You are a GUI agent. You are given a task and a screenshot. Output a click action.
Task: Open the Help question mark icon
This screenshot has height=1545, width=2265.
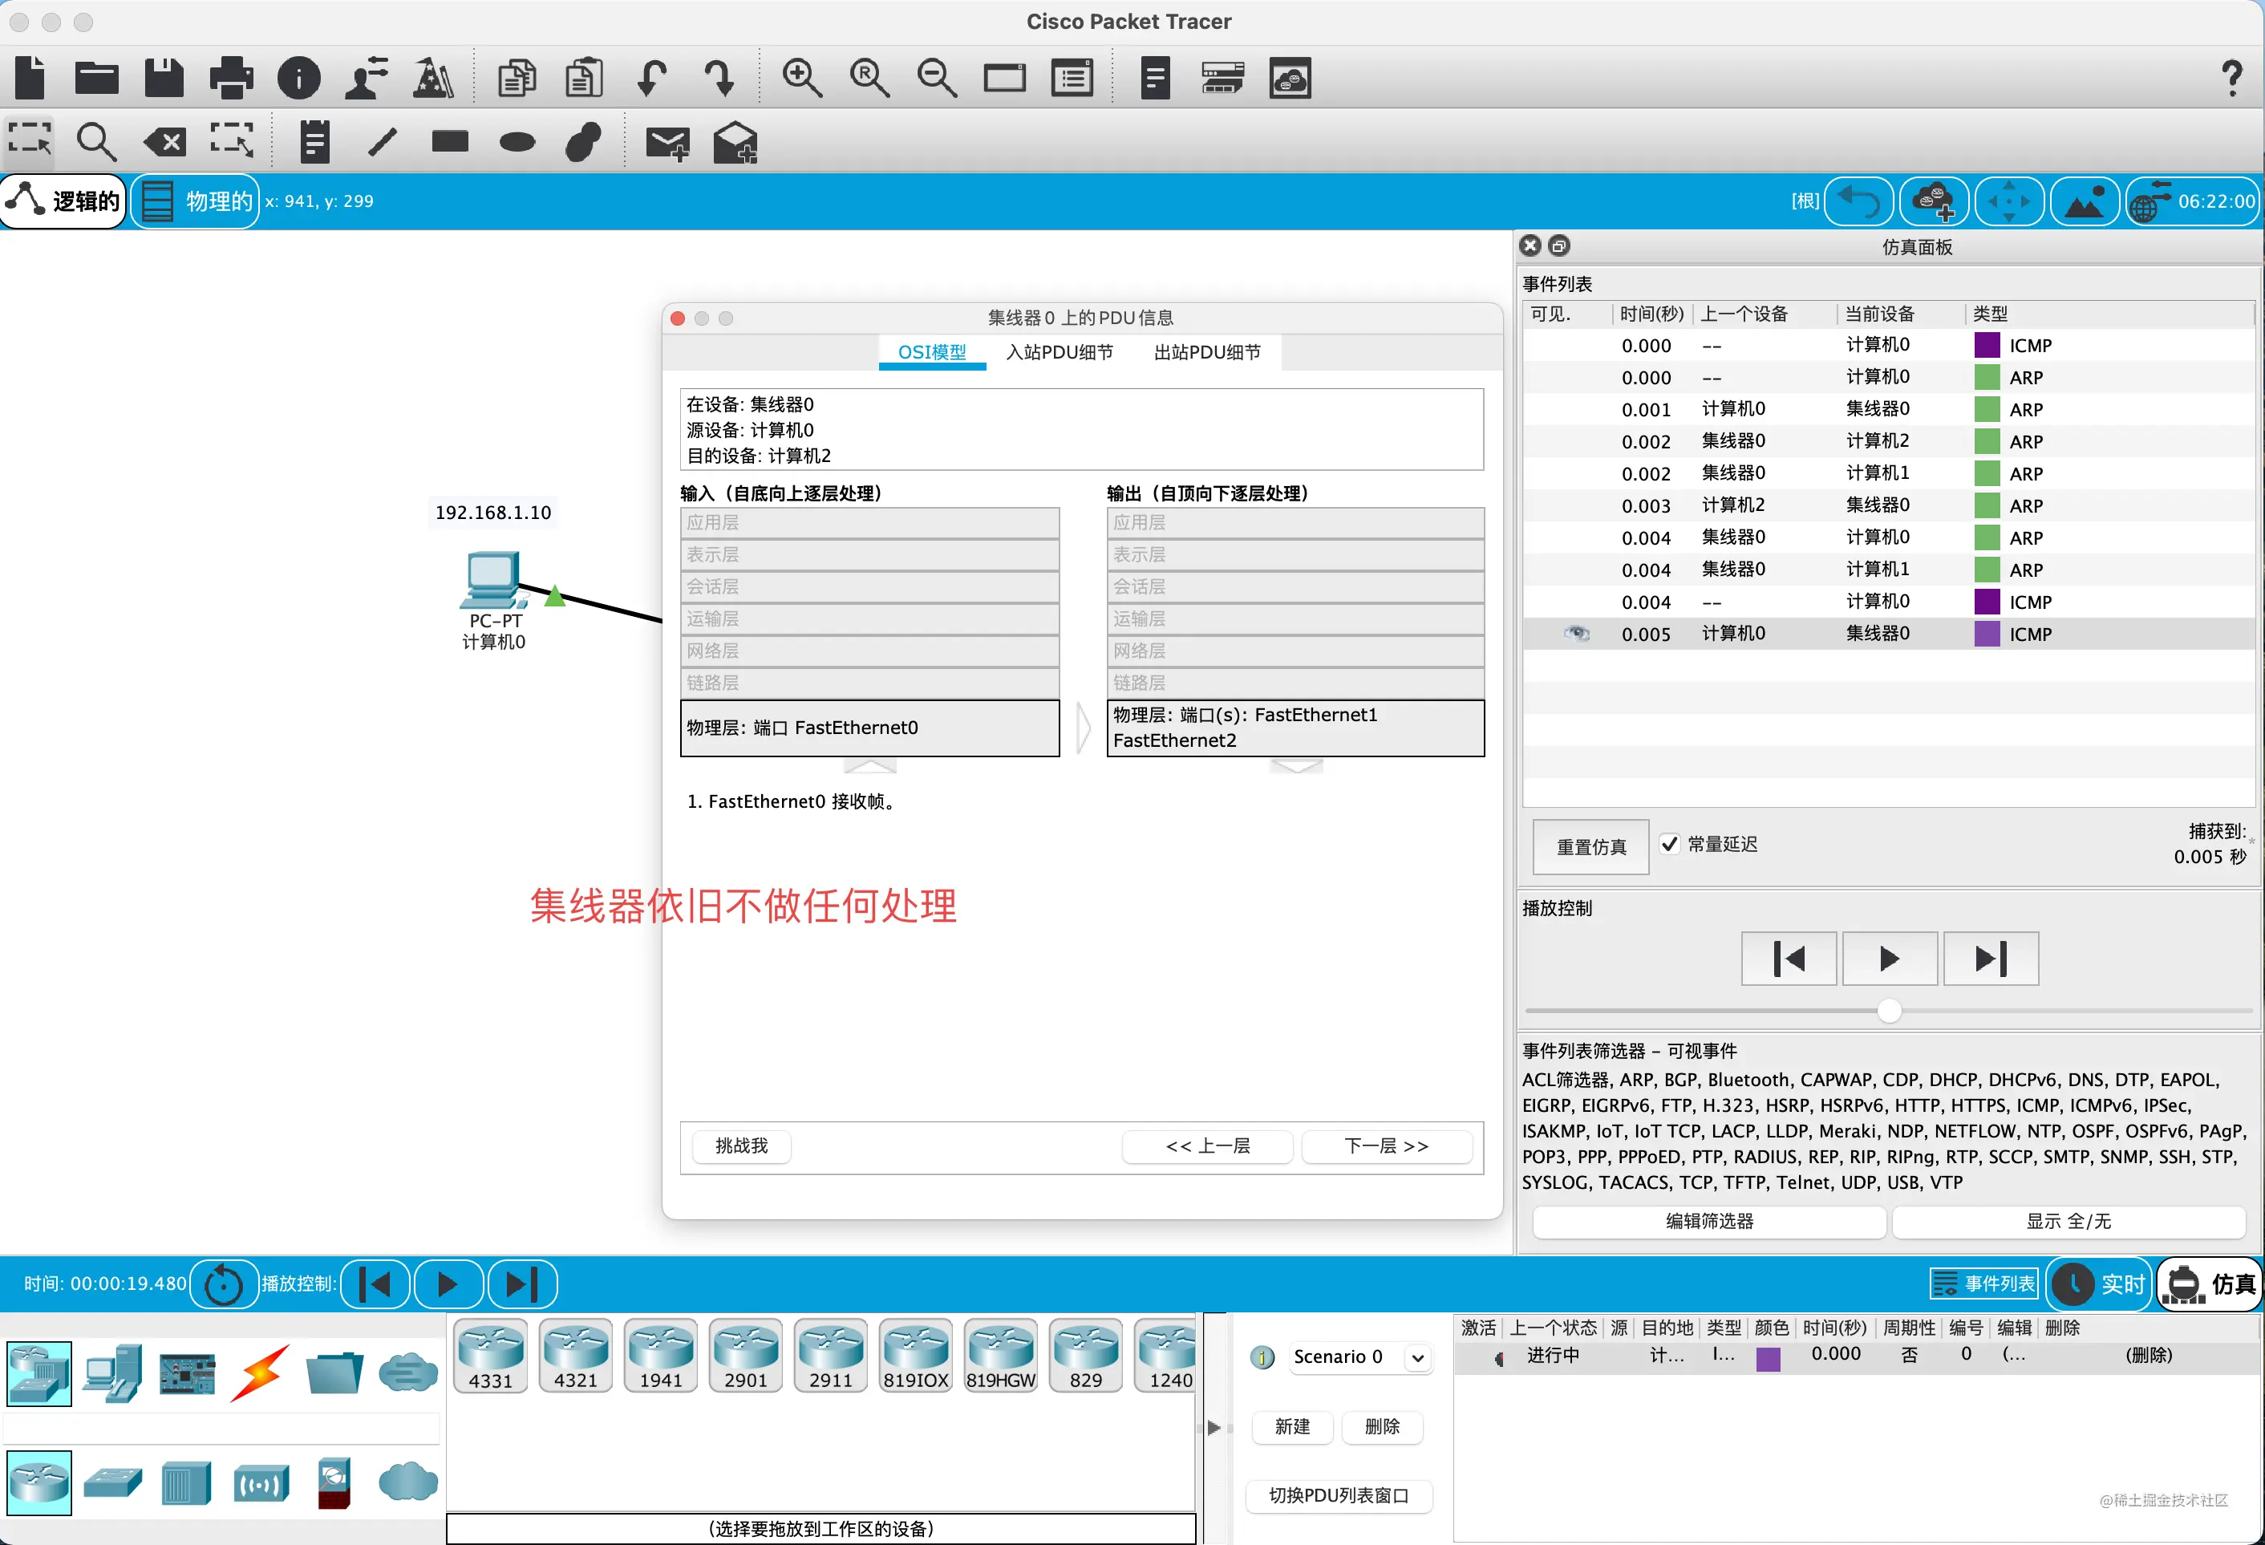[2232, 78]
